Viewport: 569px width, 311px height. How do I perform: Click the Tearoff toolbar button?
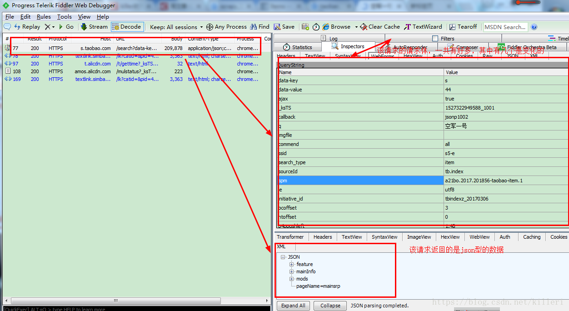(x=463, y=27)
